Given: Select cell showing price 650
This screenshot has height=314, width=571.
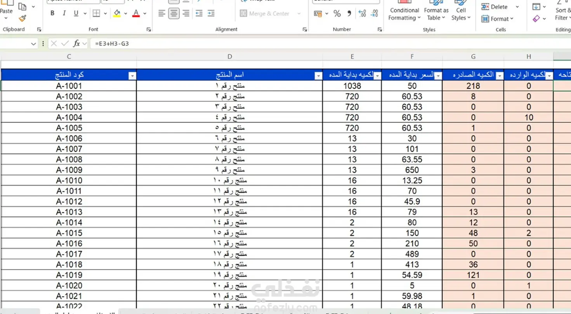Looking at the screenshot, I should coord(412,170).
